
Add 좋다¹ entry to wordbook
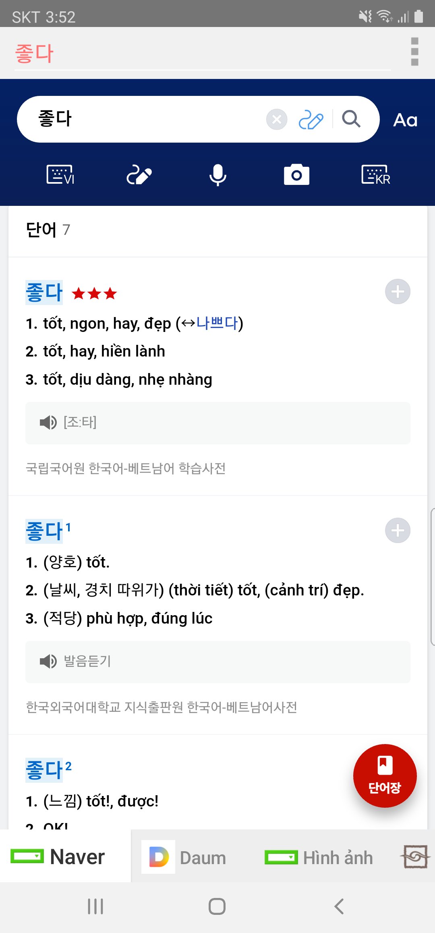click(x=398, y=531)
